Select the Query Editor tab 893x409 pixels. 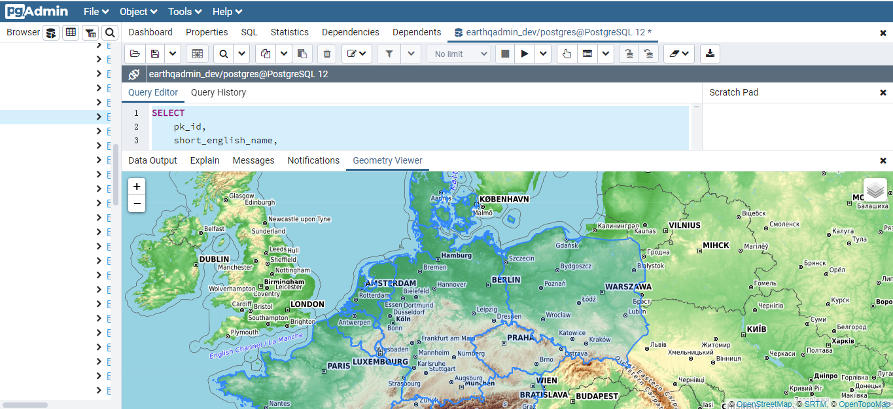click(x=153, y=92)
